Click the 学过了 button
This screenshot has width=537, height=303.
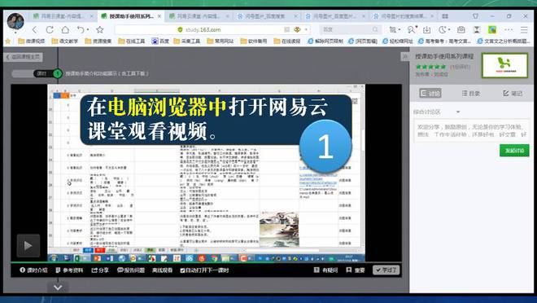click(x=386, y=270)
